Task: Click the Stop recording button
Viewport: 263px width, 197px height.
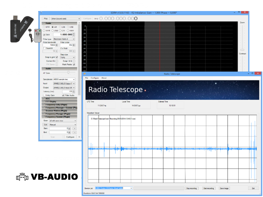Action: pyautogui.click(x=192, y=188)
